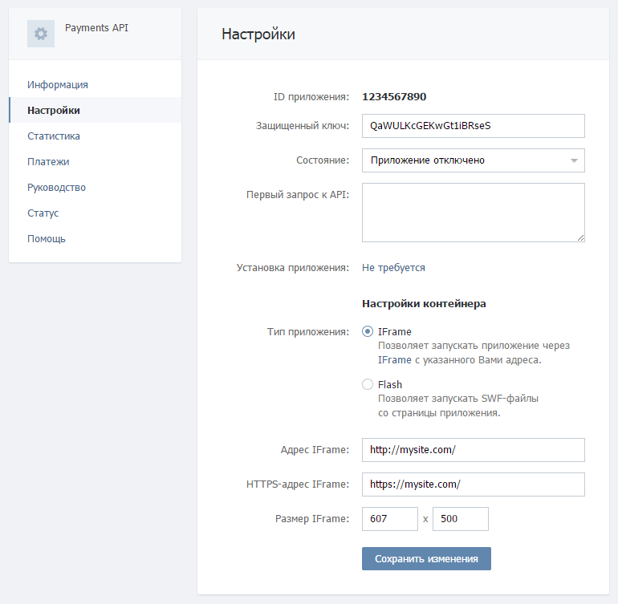
Task: Open the Информация section
Action: pyautogui.click(x=58, y=84)
